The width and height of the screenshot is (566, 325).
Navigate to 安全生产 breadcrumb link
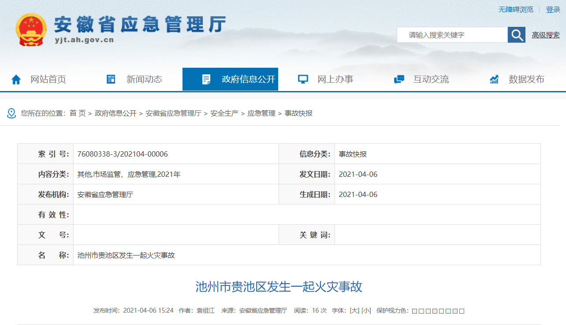click(224, 113)
